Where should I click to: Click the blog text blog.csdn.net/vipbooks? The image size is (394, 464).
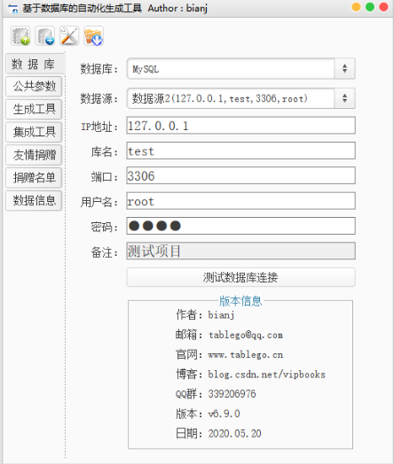click(x=266, y=375)
